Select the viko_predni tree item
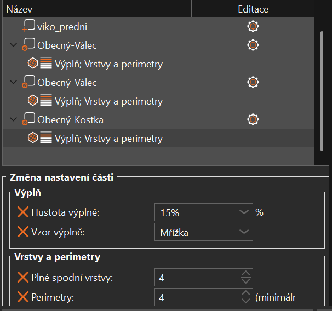Image resolution: width=332 pixels, height=311 pixels. point(62,26)
